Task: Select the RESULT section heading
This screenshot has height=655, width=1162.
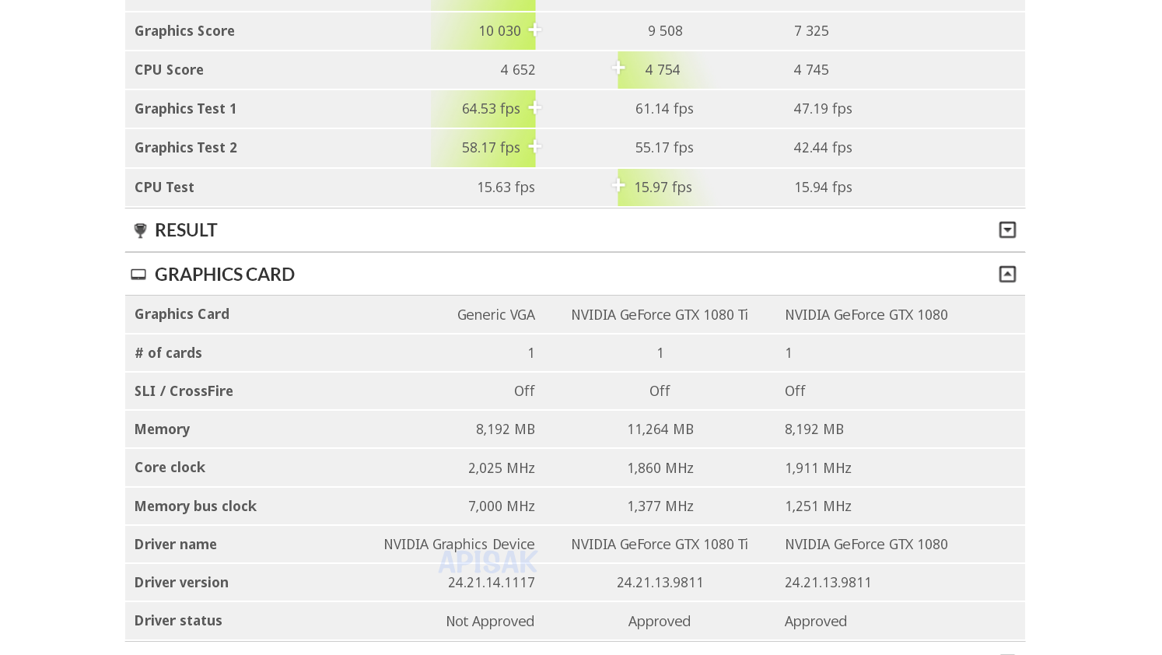Action: (x=186, y=230)
